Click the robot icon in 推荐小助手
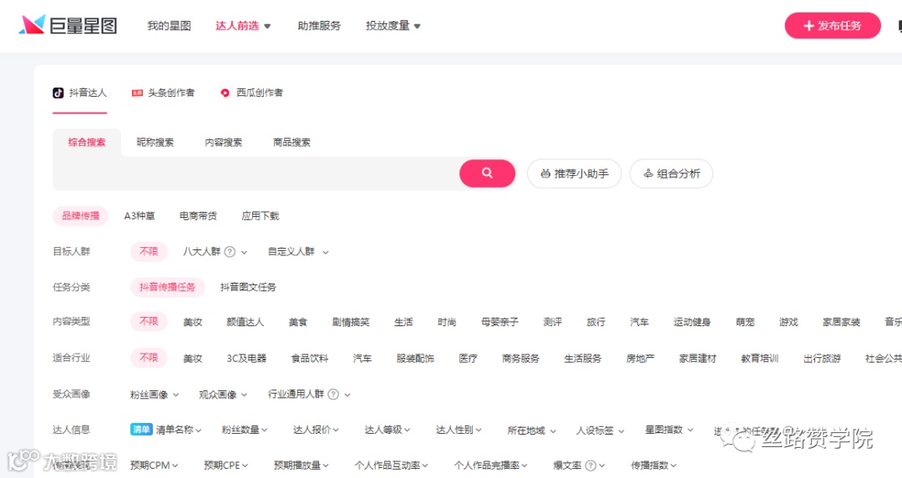 545,174
